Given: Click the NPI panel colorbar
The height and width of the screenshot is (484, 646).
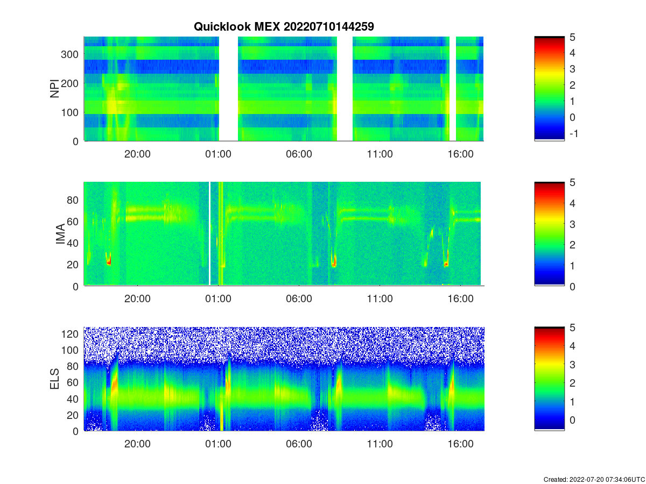Looking at the screenshot, I should click(x=549, y=89).
